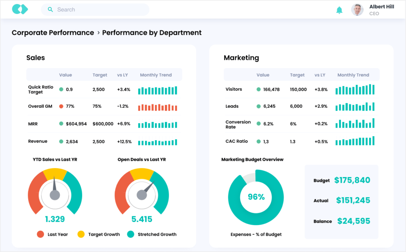Image resolution: width=406 pixels, height=252 pixels.
Task: Select the Corporate Performance breadcrumb
Action: (53, 32)
